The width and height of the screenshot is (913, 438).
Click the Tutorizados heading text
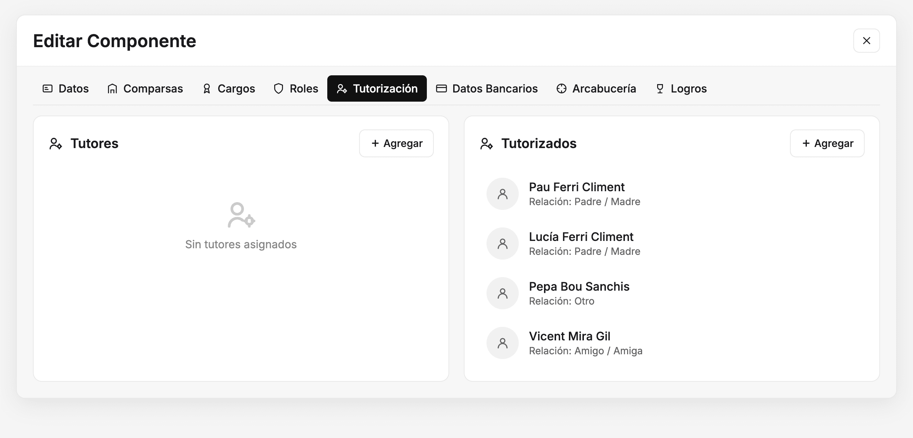539,144
